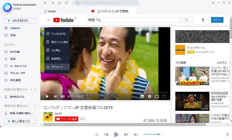232x140 pixels.
Task: Switch to the Home tab
Action: pos(50,11)
